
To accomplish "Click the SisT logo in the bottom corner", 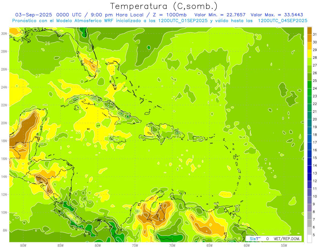I will pos(255,239).
